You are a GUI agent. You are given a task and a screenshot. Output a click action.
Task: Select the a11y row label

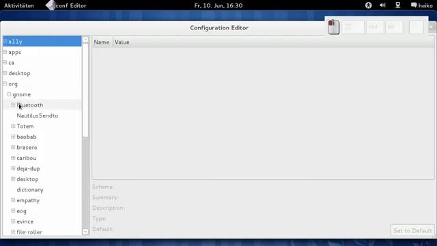(15, 42)
